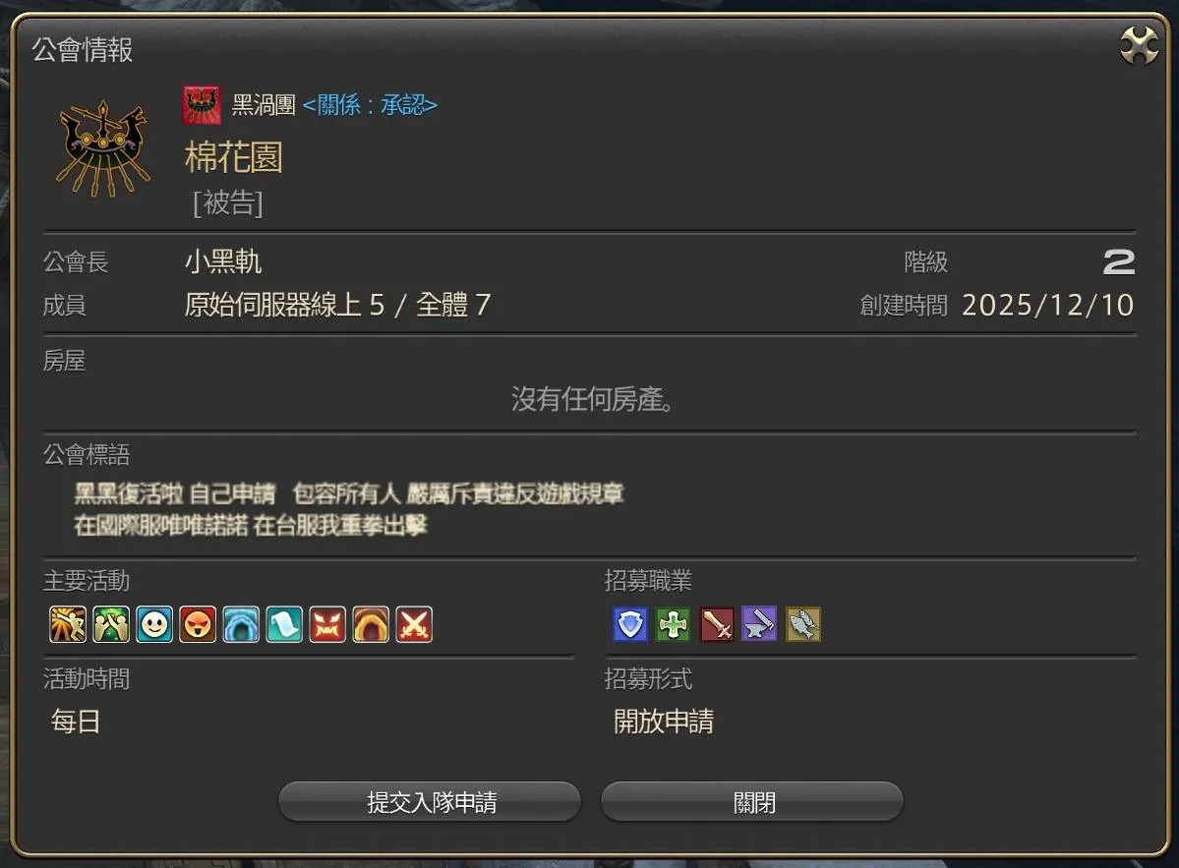Click the guild master name 小黑軌
This screenshot has height=868, width=1179.
click(x=223, y=261)
